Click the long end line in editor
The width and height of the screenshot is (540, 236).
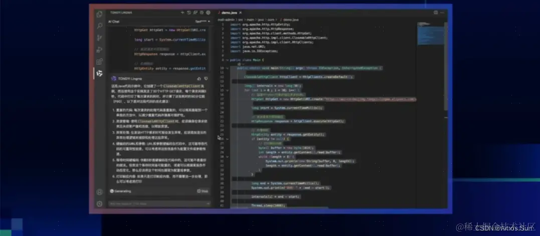point(285,183)
